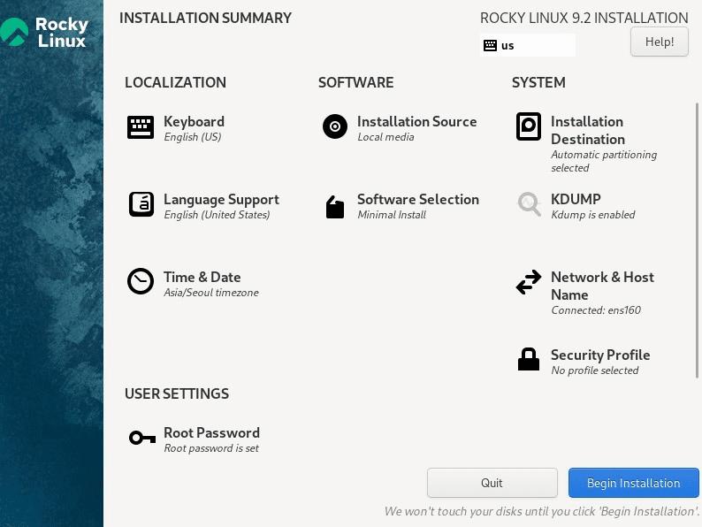Click 'English (United States)' language status
Screen dimensions: 702x527
coord(217,215)
